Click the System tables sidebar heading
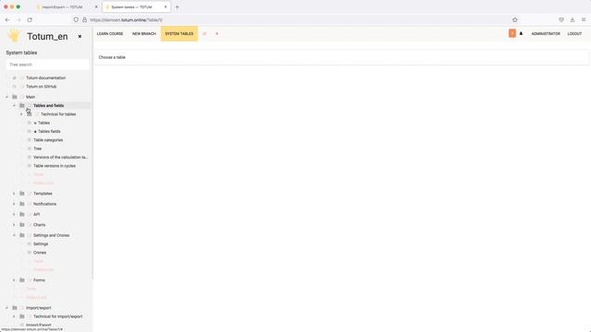The height and width of the screenshot is (332, 591). (x=21, y=53)
